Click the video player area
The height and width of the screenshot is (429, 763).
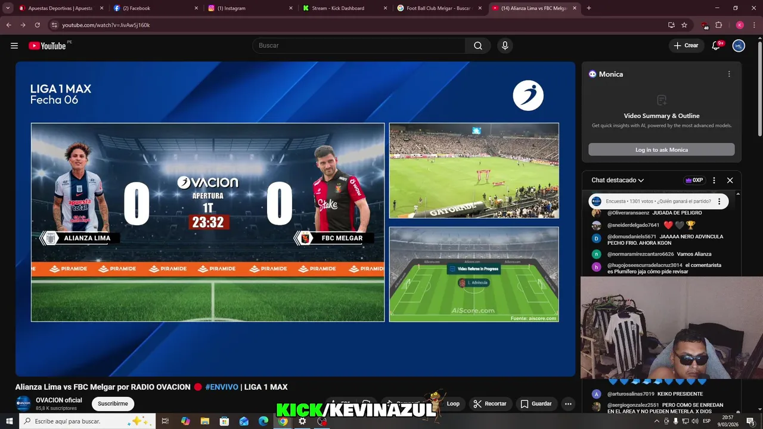coord(295,219)
